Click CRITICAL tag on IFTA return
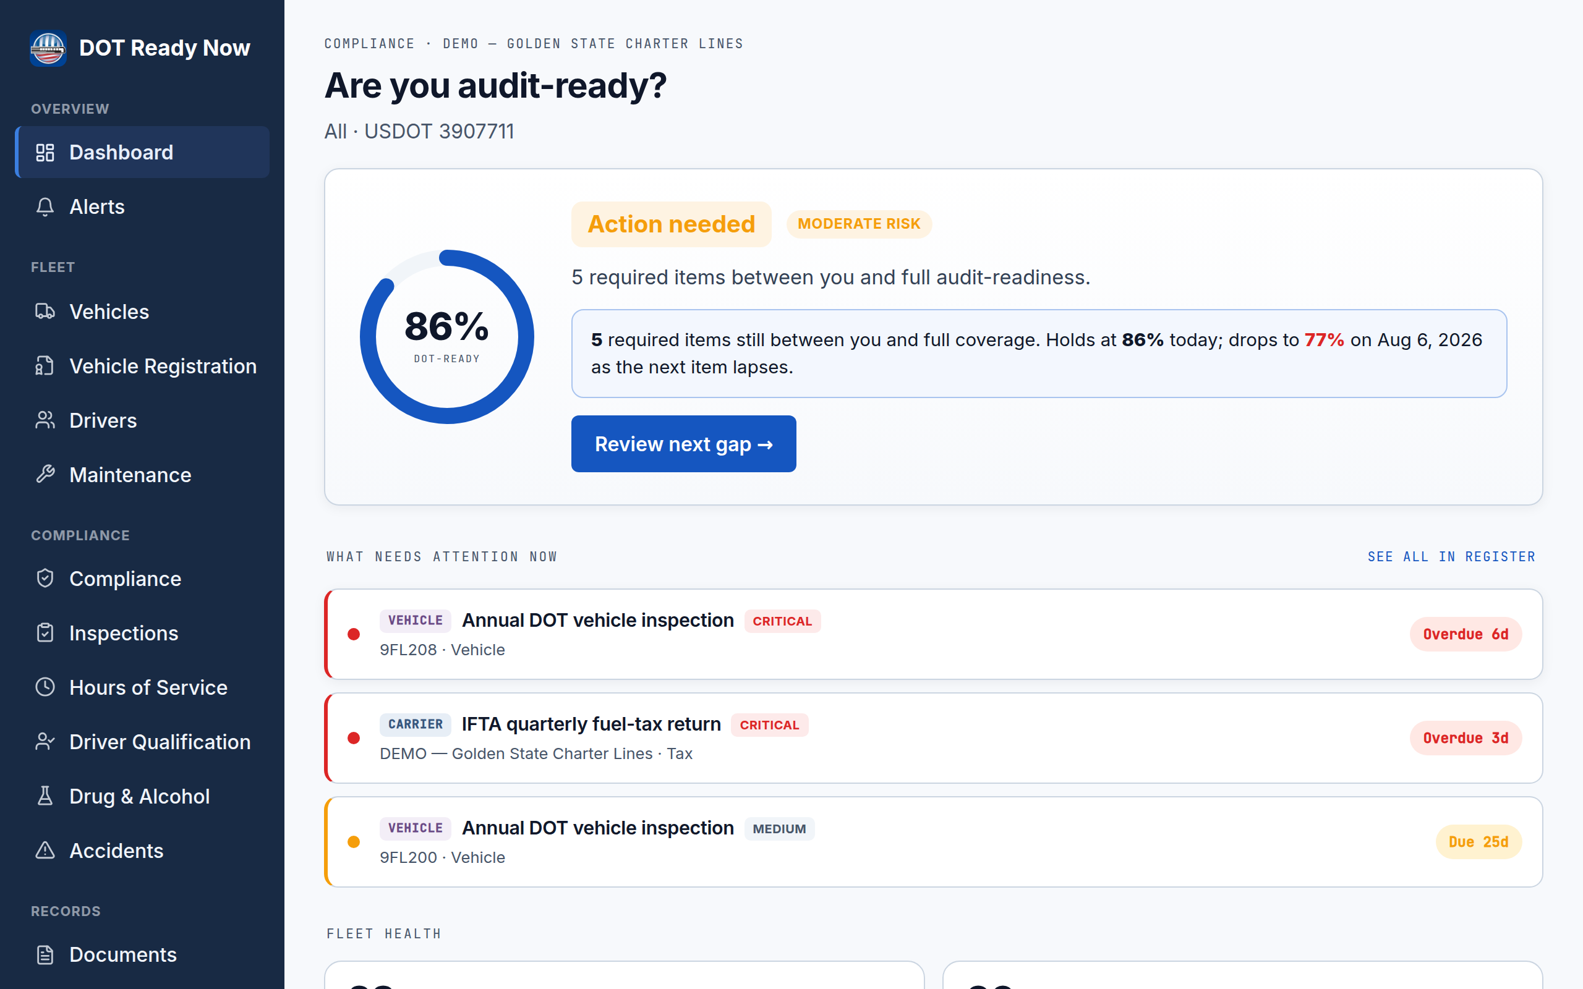The width and height of the screenshot is (1583, 989). (x=769, y=724)
